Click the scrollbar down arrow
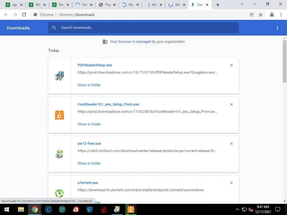 tap(284, 201)
